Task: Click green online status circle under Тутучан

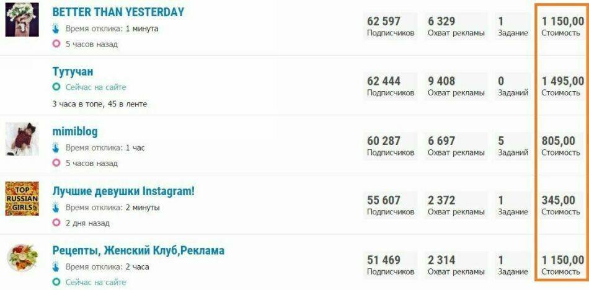Action: (56, 87)
